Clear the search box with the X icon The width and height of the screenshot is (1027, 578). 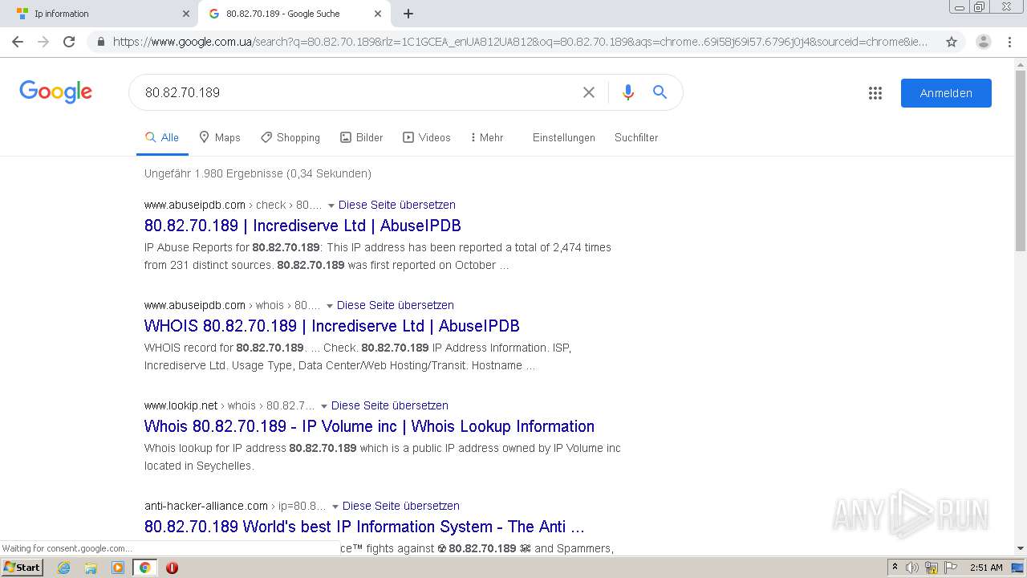[589, 92]
